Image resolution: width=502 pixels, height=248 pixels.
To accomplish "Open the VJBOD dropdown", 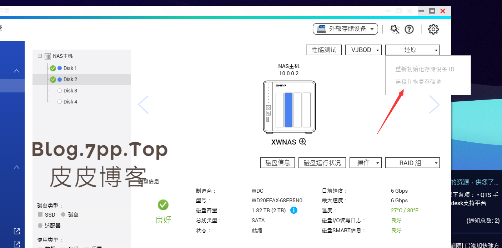I will tap(363, 50).
